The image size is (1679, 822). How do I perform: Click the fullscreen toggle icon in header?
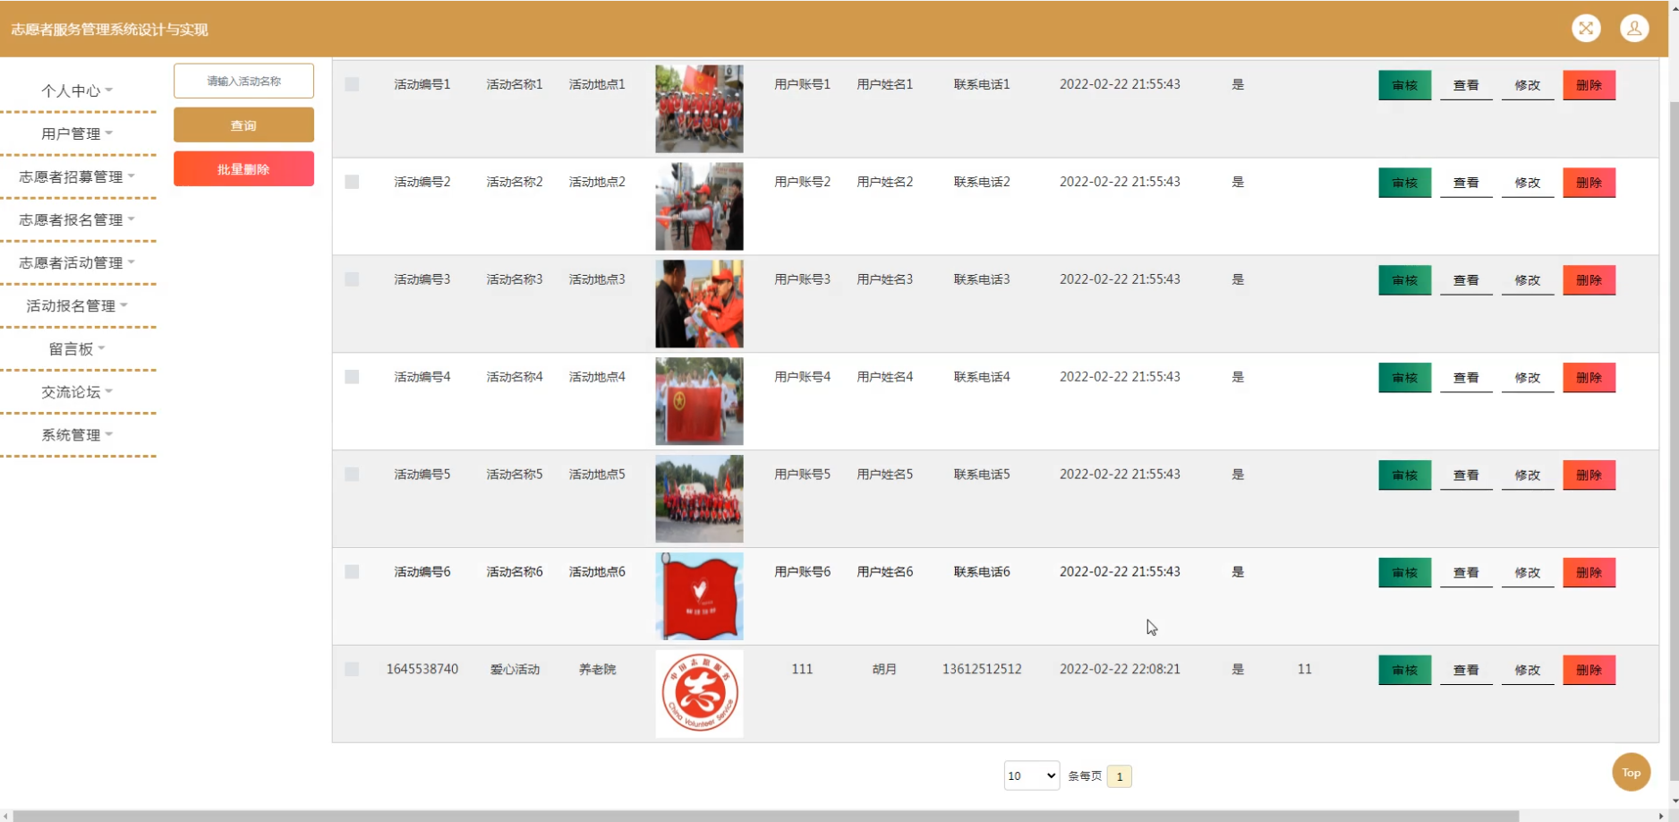pyautogui.click(x=1586, y=29)
